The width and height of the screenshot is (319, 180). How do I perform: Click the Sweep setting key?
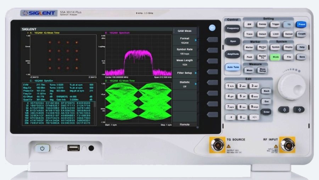coord(262,24)
